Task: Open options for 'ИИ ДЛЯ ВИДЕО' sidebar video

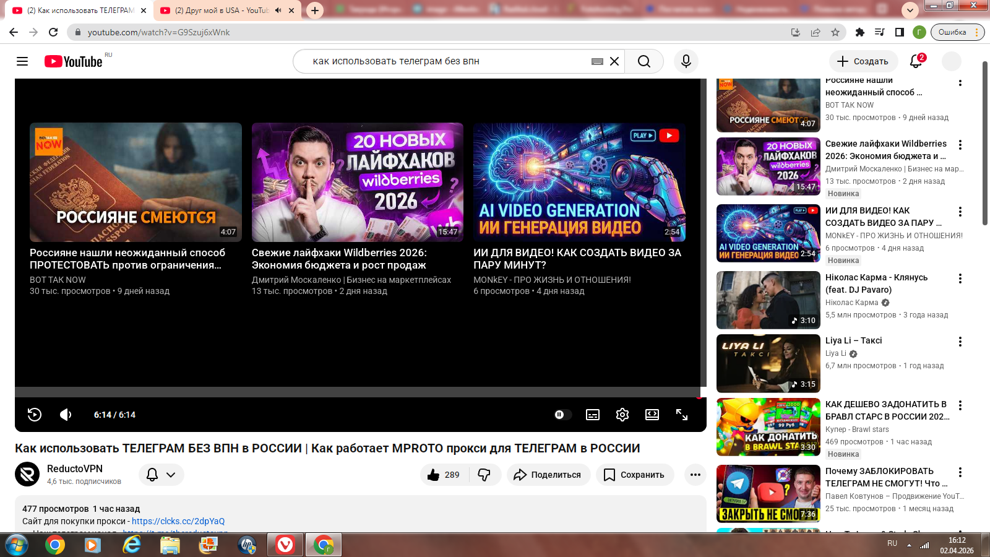Action: coord(960,212)
